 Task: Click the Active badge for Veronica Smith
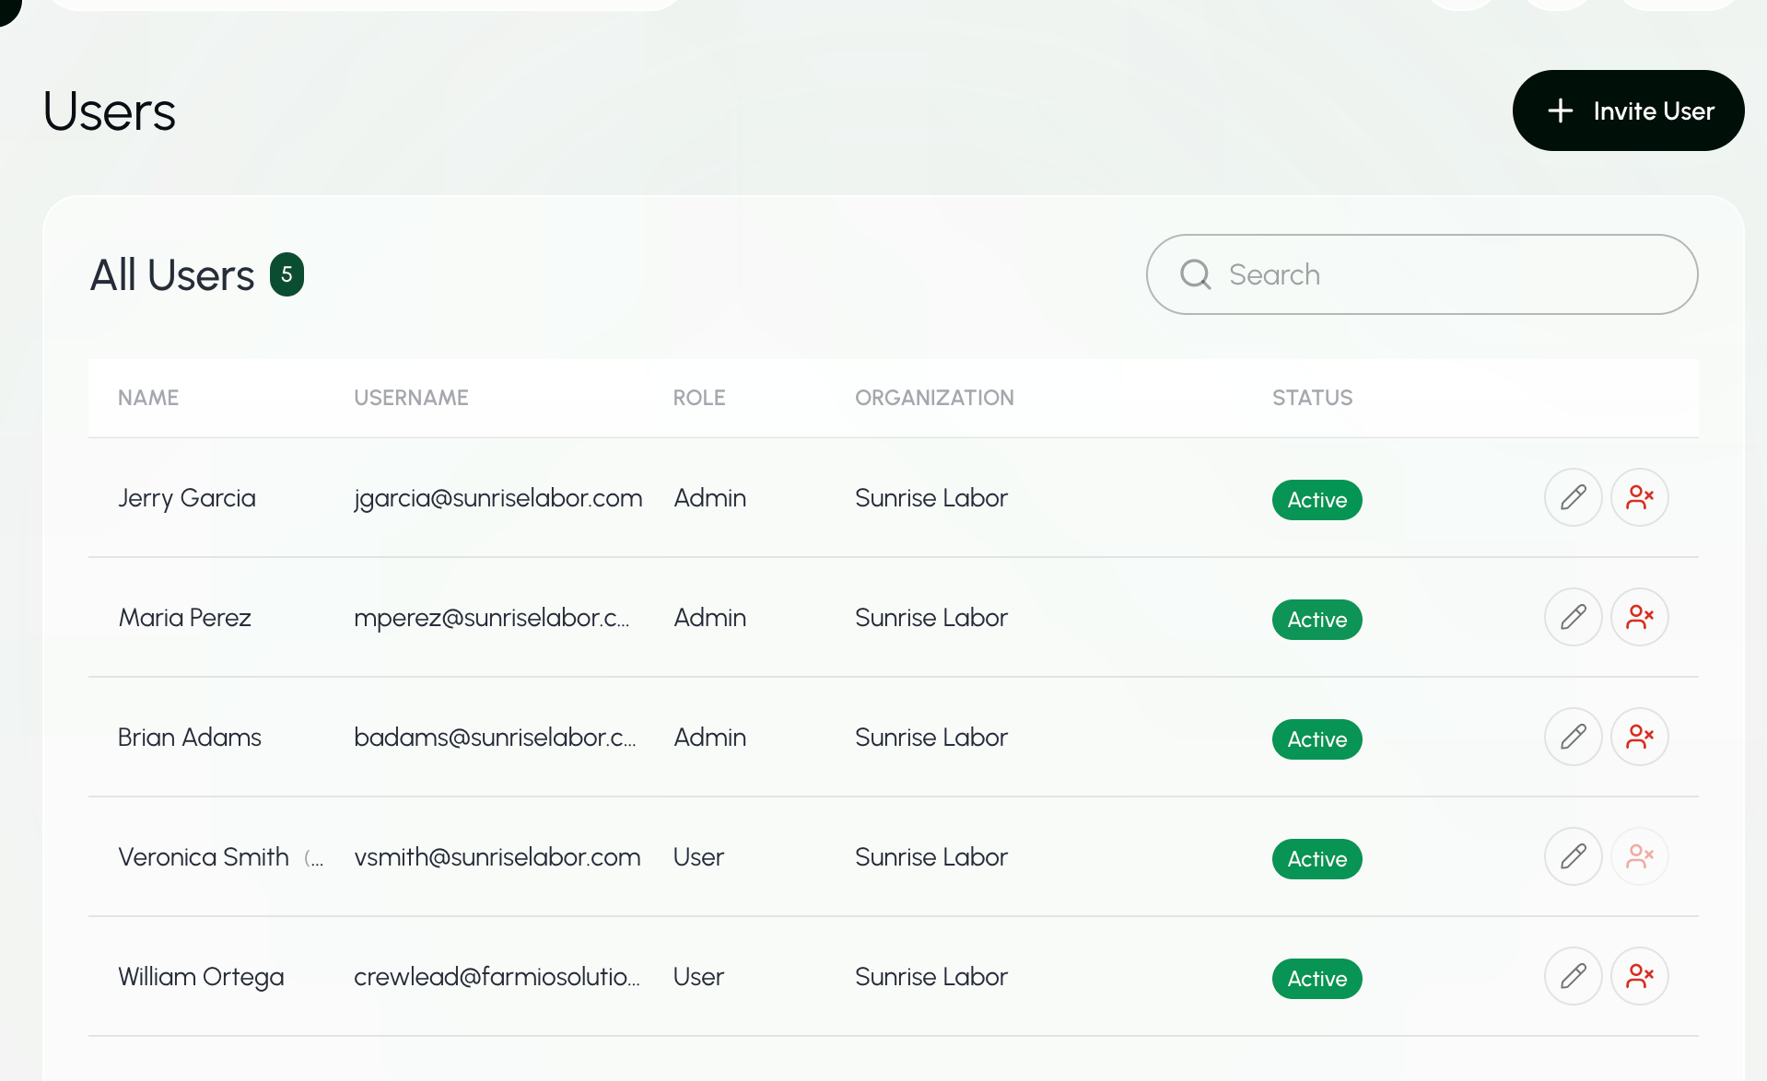click(1316, 859)
